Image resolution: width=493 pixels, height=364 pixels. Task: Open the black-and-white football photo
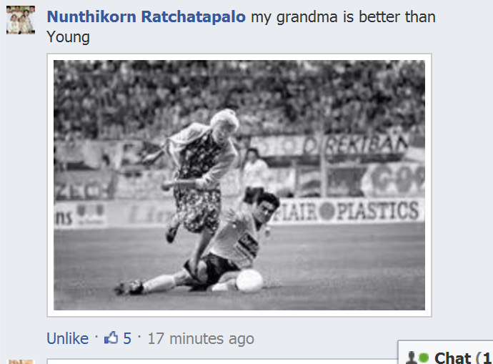tap(239, 185)
